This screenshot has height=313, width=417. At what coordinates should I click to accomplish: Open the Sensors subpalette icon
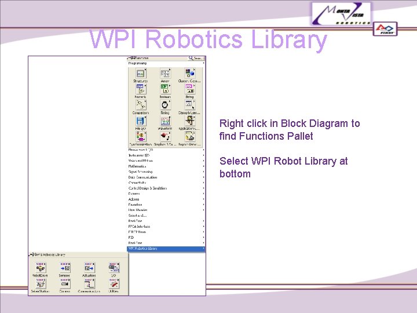click(x=65, y=268)
